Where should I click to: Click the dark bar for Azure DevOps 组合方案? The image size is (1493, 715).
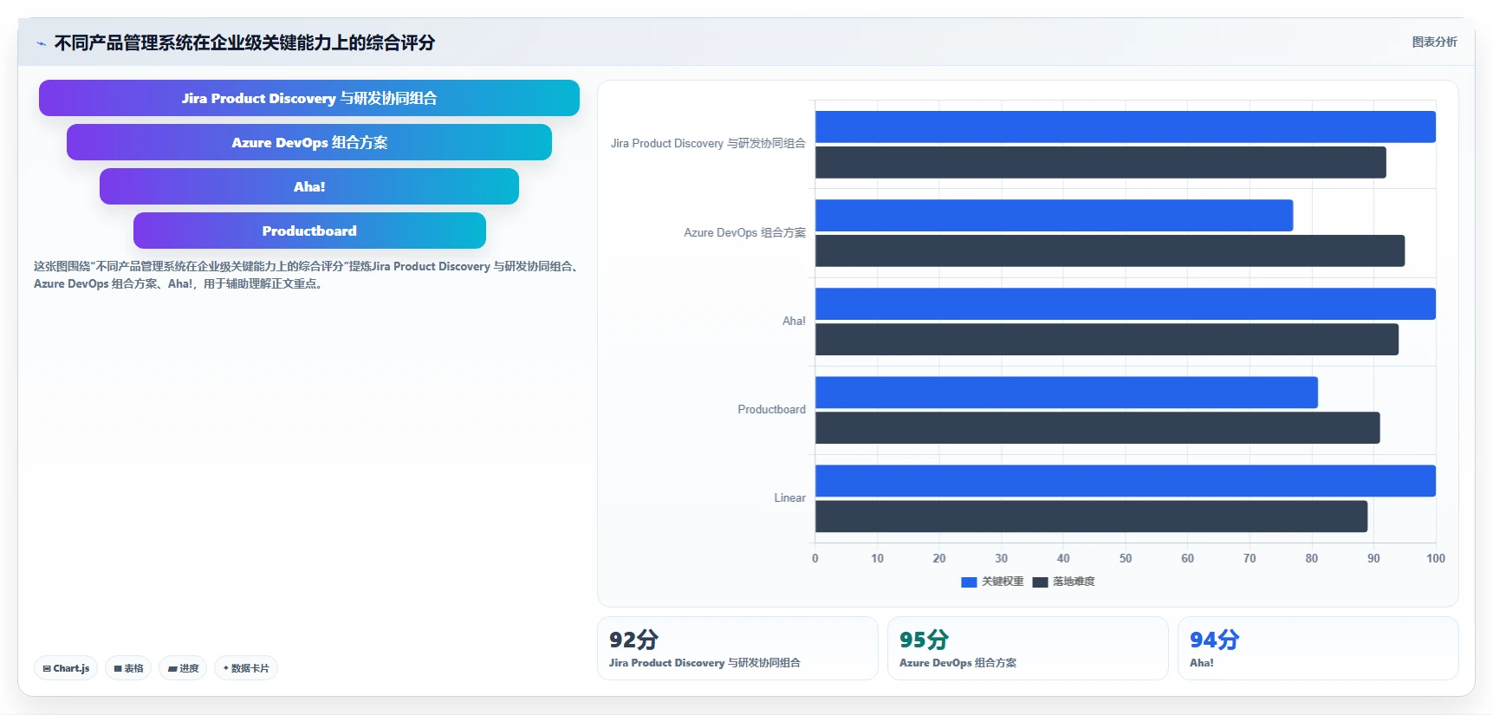coord(1110,250)
